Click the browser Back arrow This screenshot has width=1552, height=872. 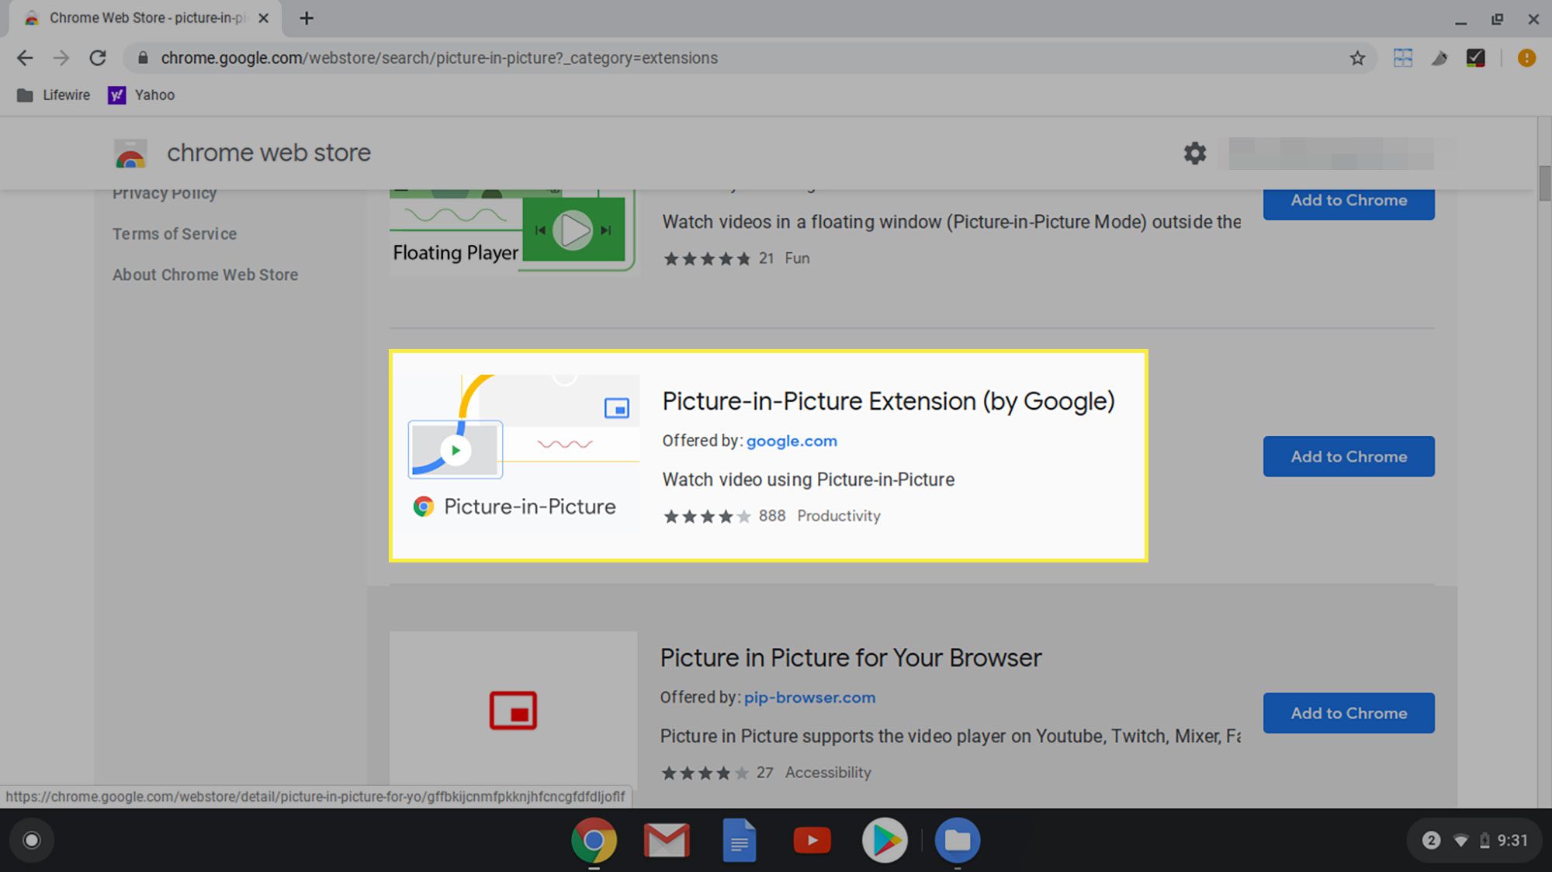[x=25, y=58]
